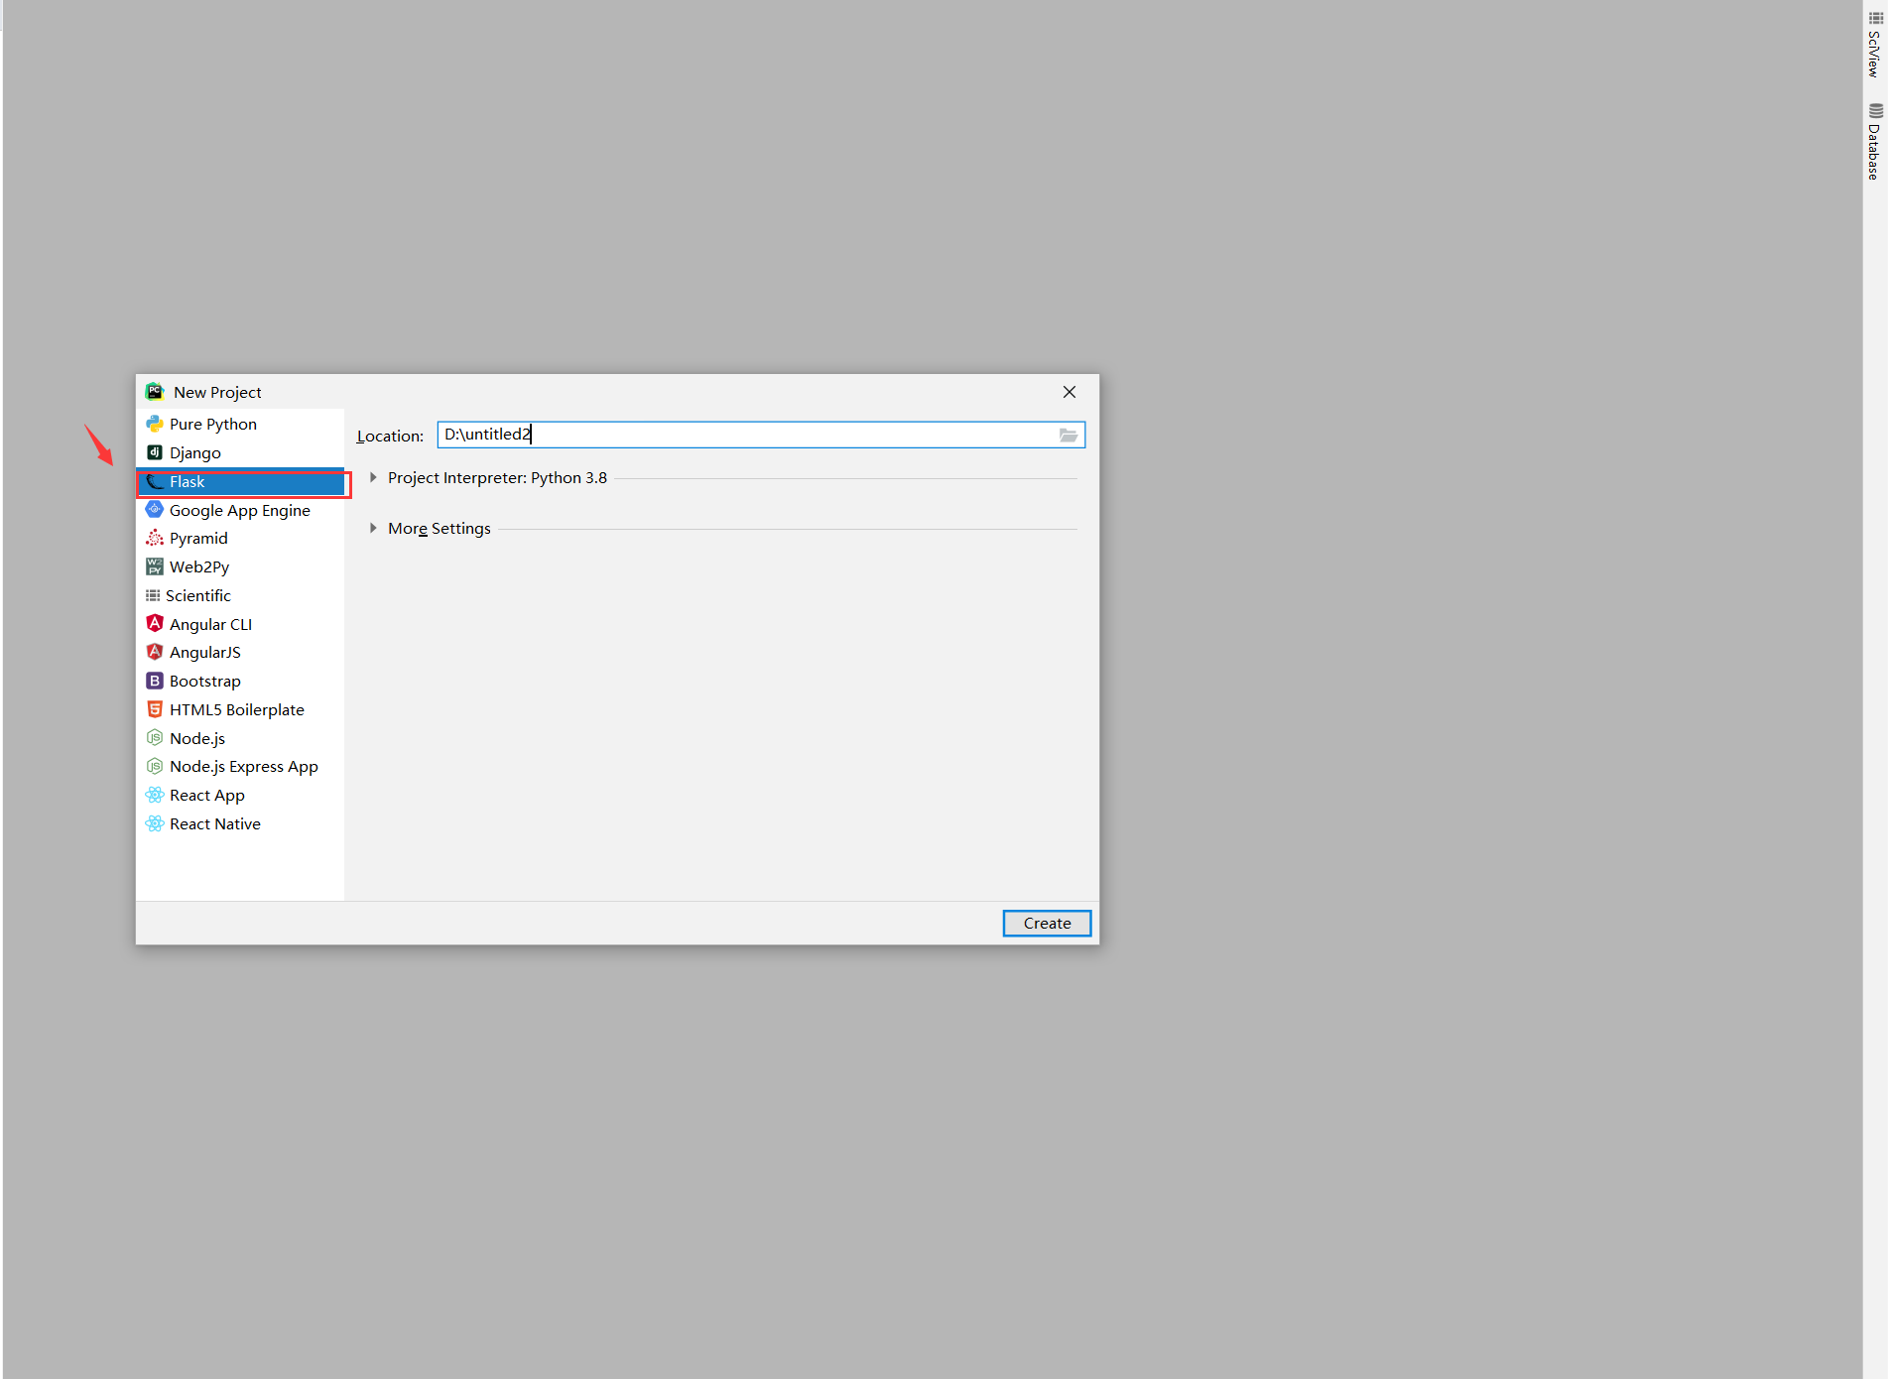The width and height of the screenshot is (1888, 1379).
Task: Click the Create button
Action: (1047, 924)
